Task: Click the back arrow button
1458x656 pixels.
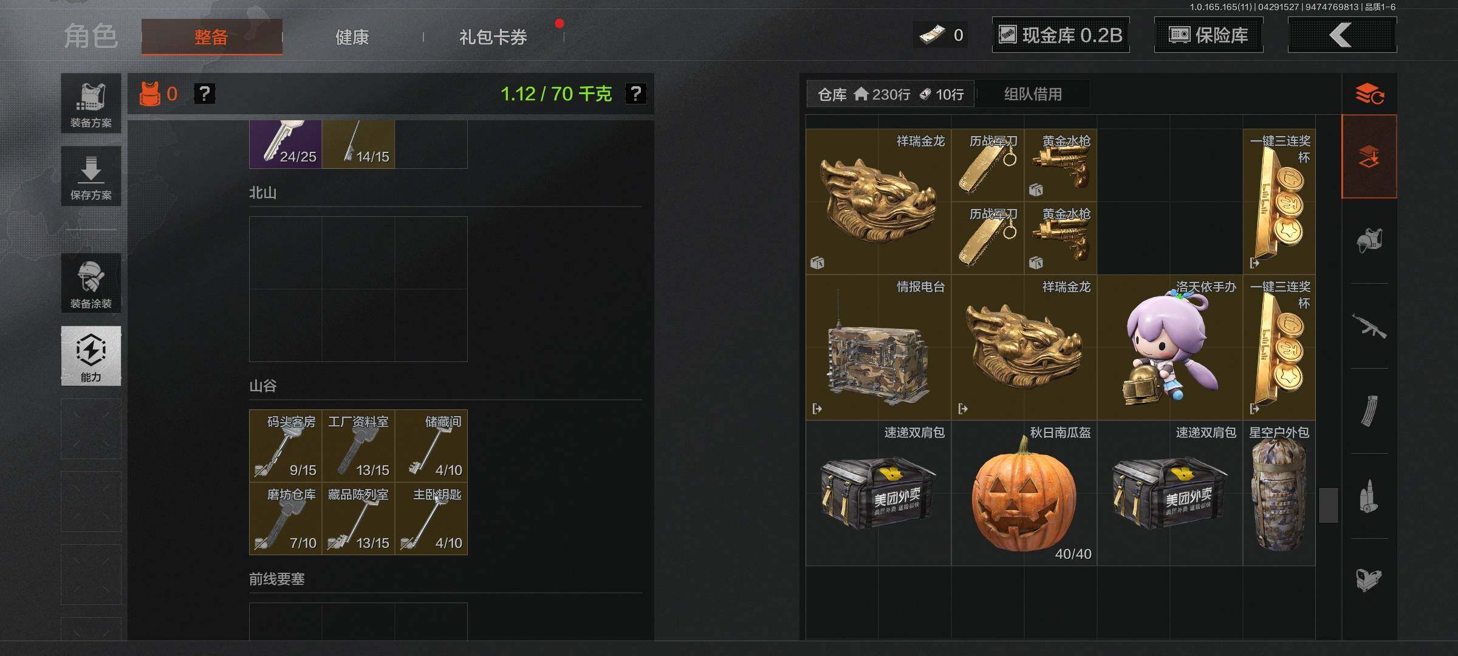Action: pos(1342,35)
